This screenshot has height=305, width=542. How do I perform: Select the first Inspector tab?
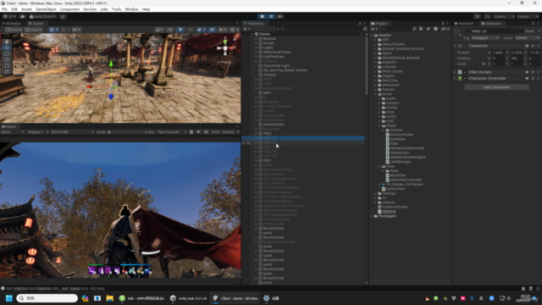(464, 24)
